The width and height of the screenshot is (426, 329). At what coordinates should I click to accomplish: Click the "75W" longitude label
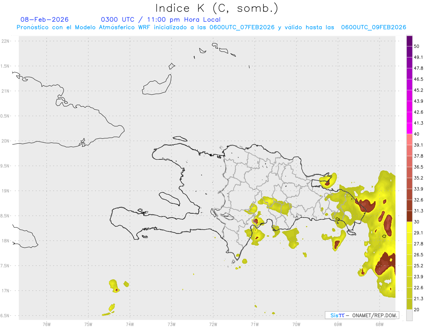tap(88, 324)
